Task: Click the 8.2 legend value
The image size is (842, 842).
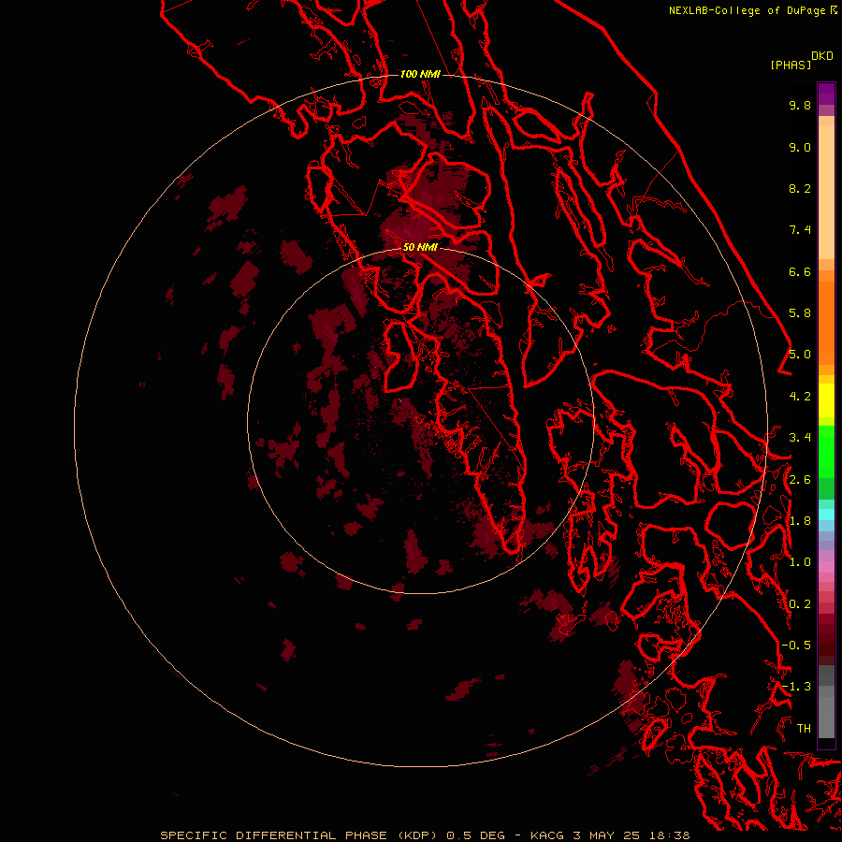Action: 800,188
